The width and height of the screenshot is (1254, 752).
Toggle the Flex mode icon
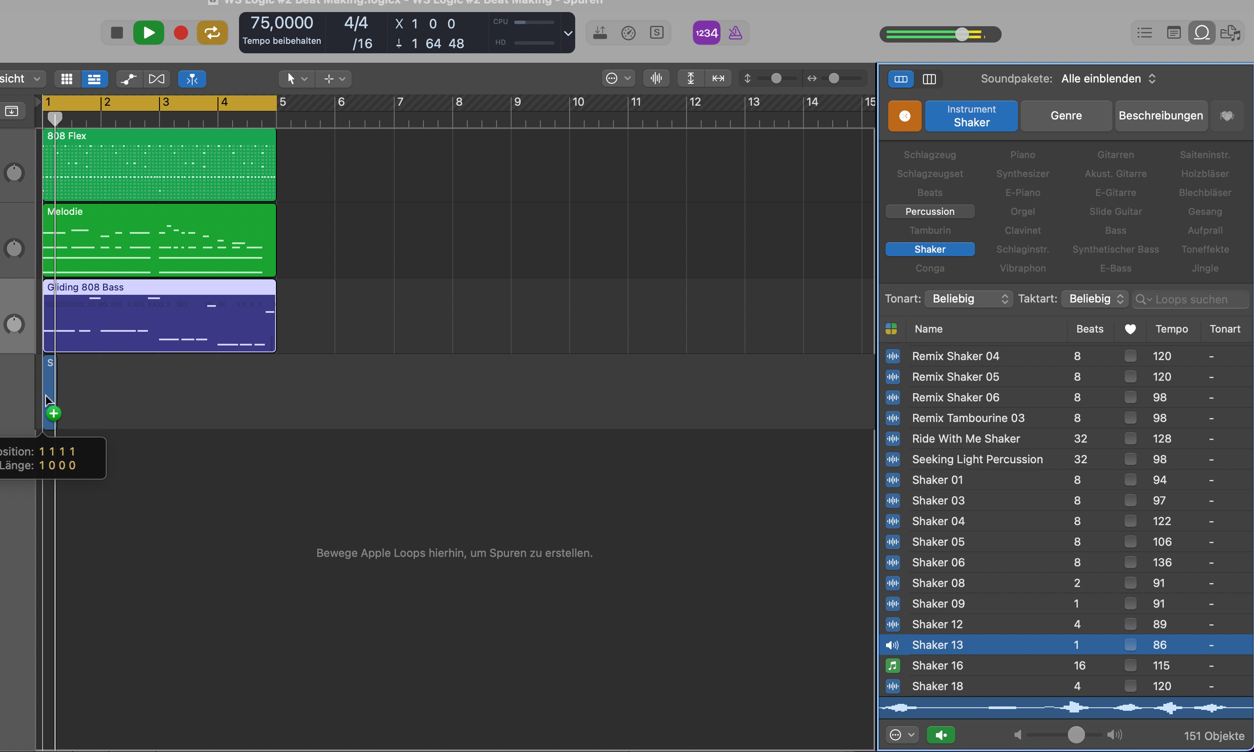(156, 79)
